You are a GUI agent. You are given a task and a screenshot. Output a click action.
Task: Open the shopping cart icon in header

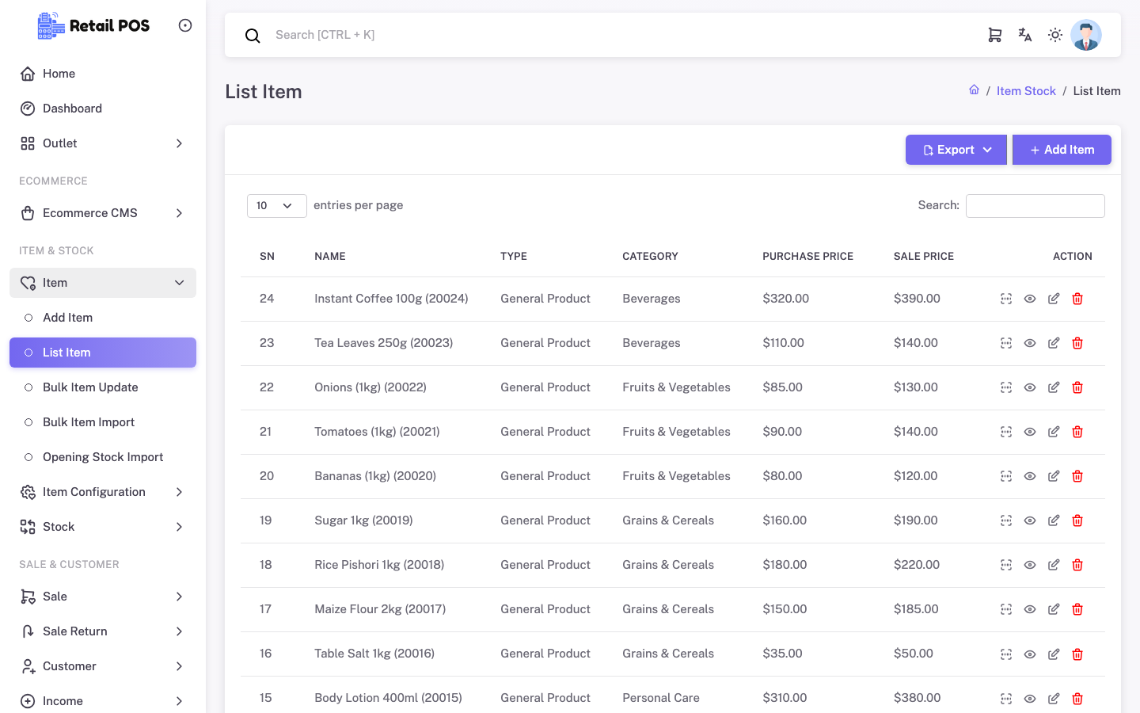[x=995, y=35]
